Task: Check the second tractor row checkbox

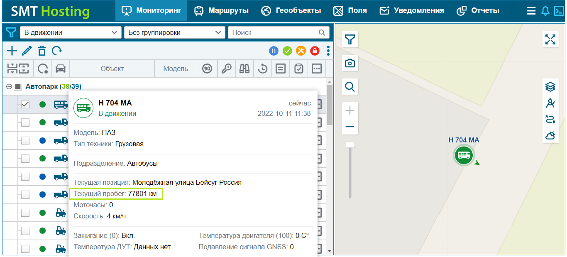Action: click(25, 230)
